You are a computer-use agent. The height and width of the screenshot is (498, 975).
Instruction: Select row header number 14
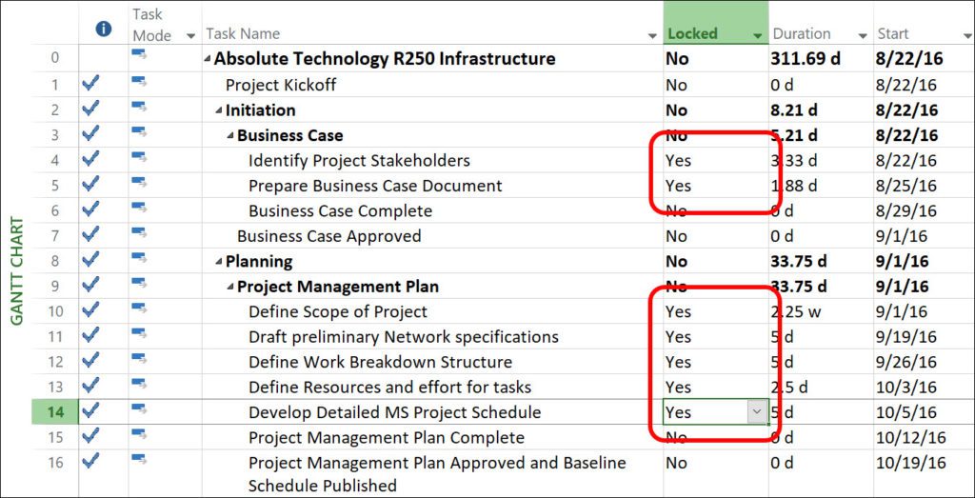point(55,412)
